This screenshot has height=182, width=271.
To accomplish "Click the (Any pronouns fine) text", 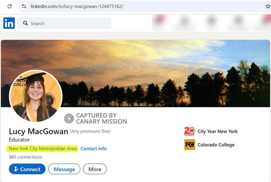I will [90, 131].
